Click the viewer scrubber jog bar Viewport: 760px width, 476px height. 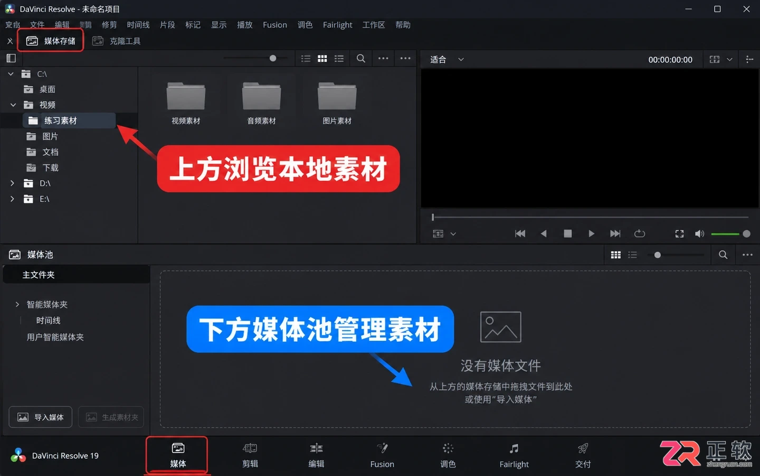point(590,217)
